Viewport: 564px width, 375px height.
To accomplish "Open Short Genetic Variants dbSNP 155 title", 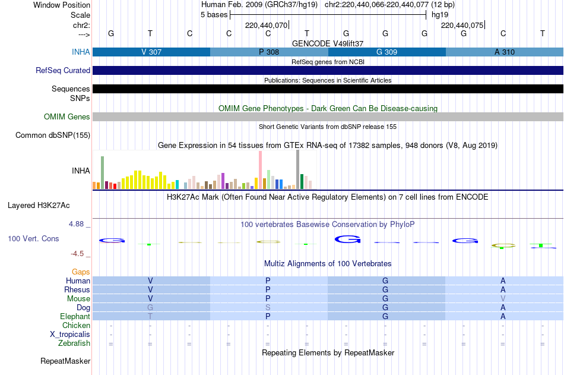I will [328, 127].
